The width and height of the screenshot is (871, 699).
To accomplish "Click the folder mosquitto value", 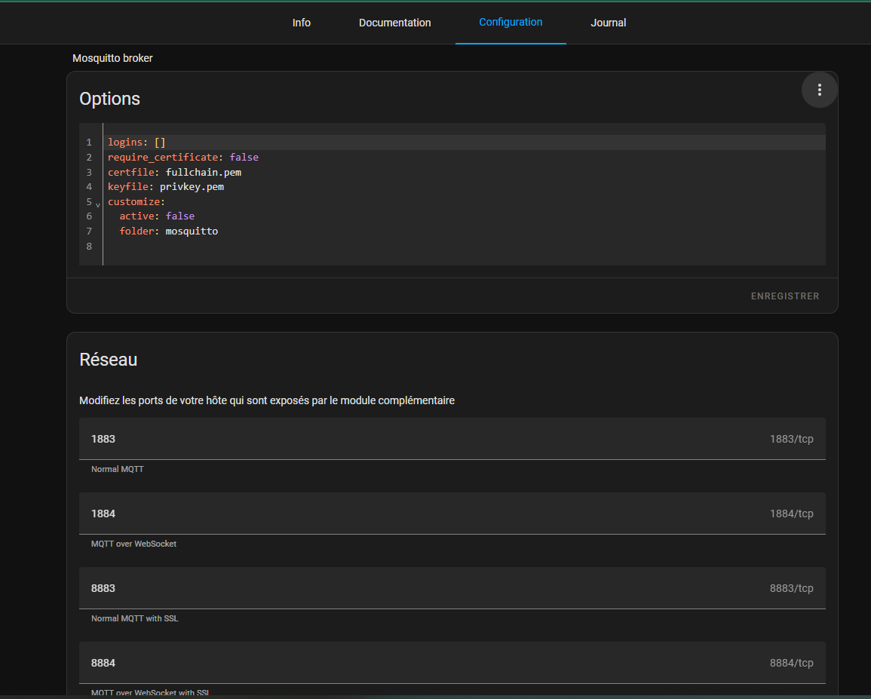I will pos(192,231).
